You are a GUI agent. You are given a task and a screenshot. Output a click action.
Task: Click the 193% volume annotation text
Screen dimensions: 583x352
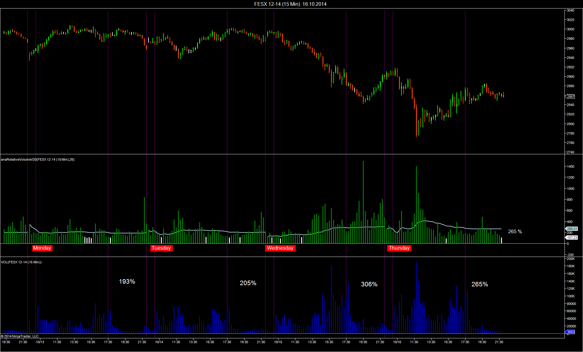click(x=127, y=282)
